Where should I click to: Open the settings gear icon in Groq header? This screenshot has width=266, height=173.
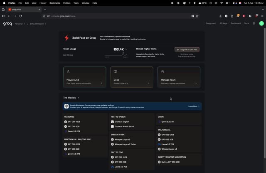tap(254, 23)
